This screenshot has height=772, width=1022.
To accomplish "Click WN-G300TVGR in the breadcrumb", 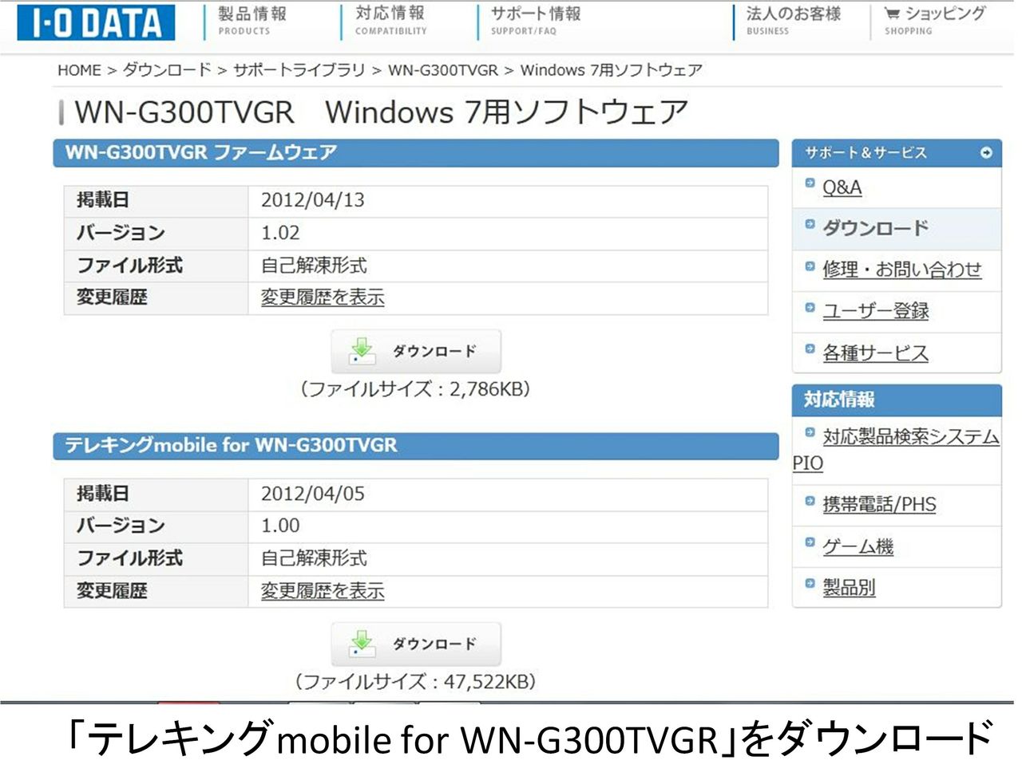I will pyautogui.click(x=443, y=70).
